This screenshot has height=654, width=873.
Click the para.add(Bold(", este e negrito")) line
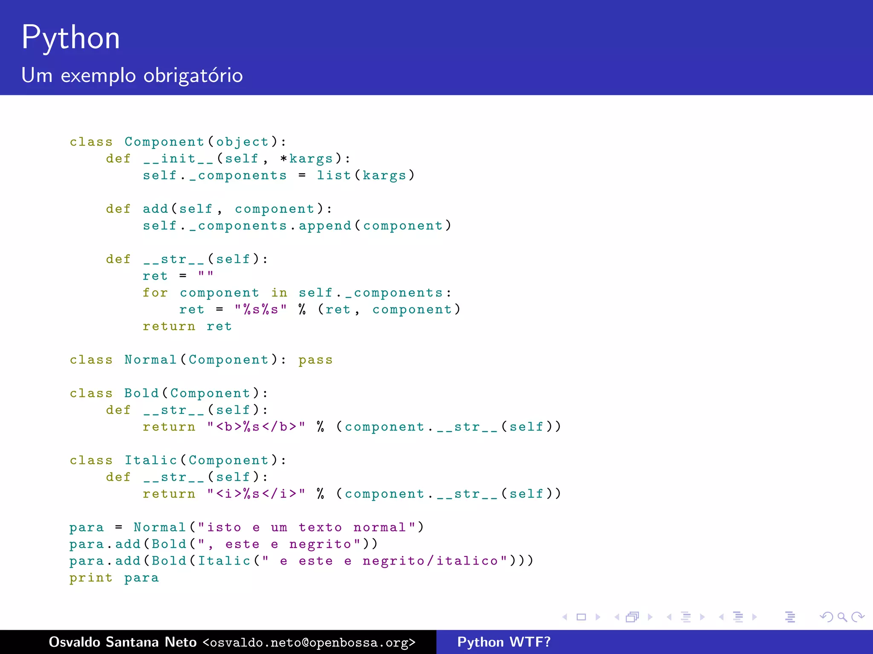(x=224, y=544)
